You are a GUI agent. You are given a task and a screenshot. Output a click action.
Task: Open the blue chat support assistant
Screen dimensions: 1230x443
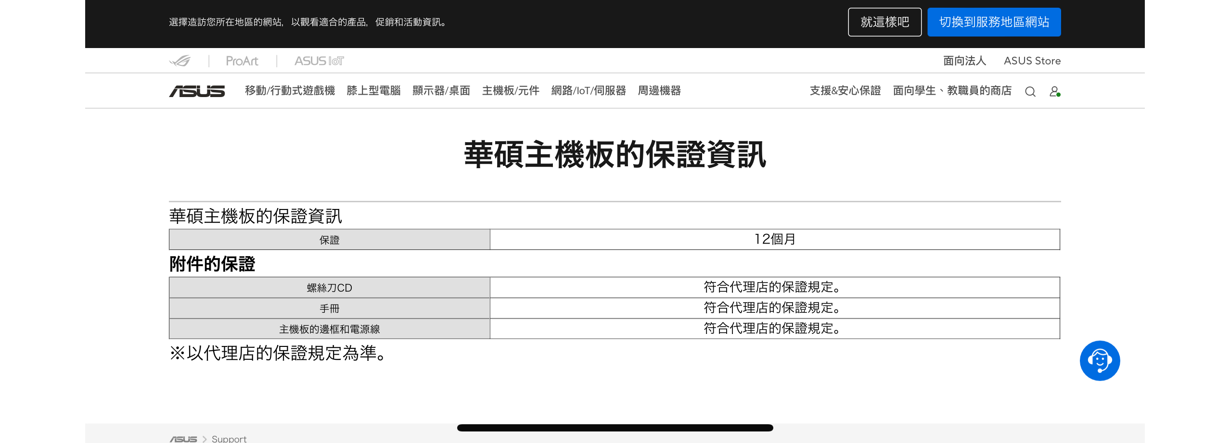point(1100,361)
